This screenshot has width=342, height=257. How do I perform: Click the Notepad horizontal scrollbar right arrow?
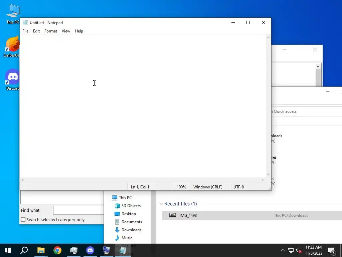coord(263,180)
